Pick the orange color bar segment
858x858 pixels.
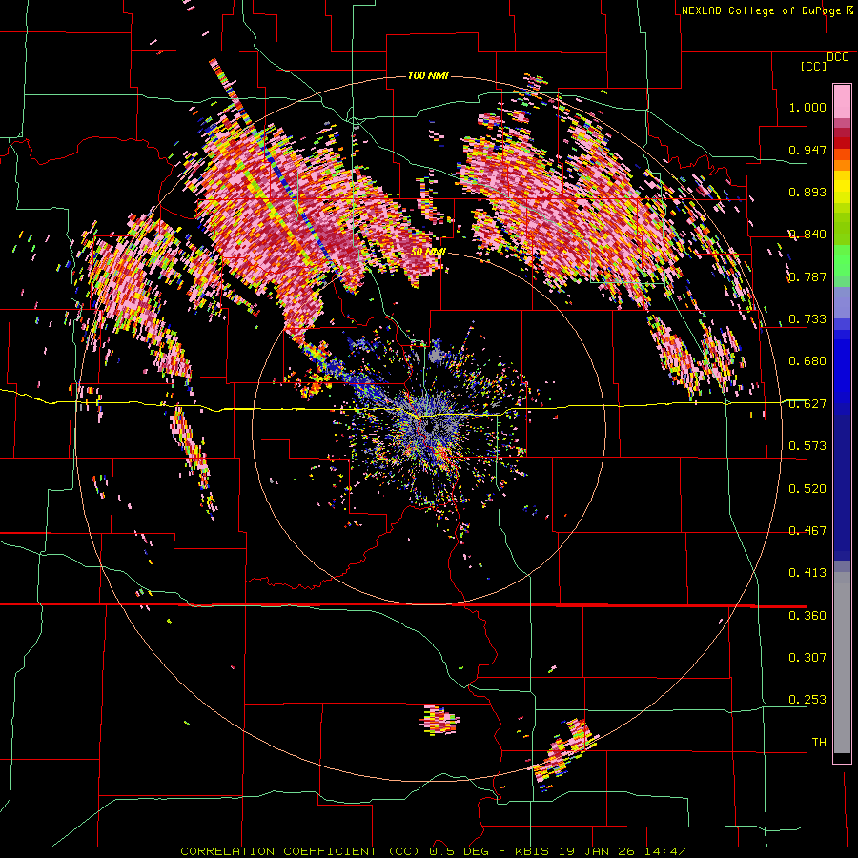[842, 165]
